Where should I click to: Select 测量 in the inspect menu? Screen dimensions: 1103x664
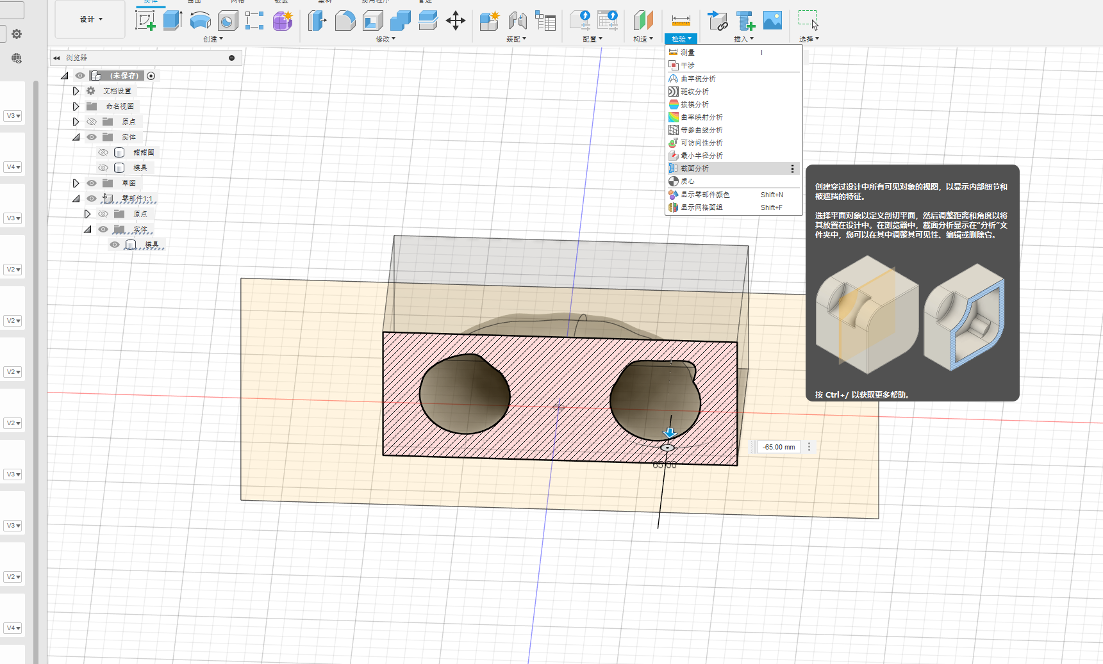[x=687, y=53]
